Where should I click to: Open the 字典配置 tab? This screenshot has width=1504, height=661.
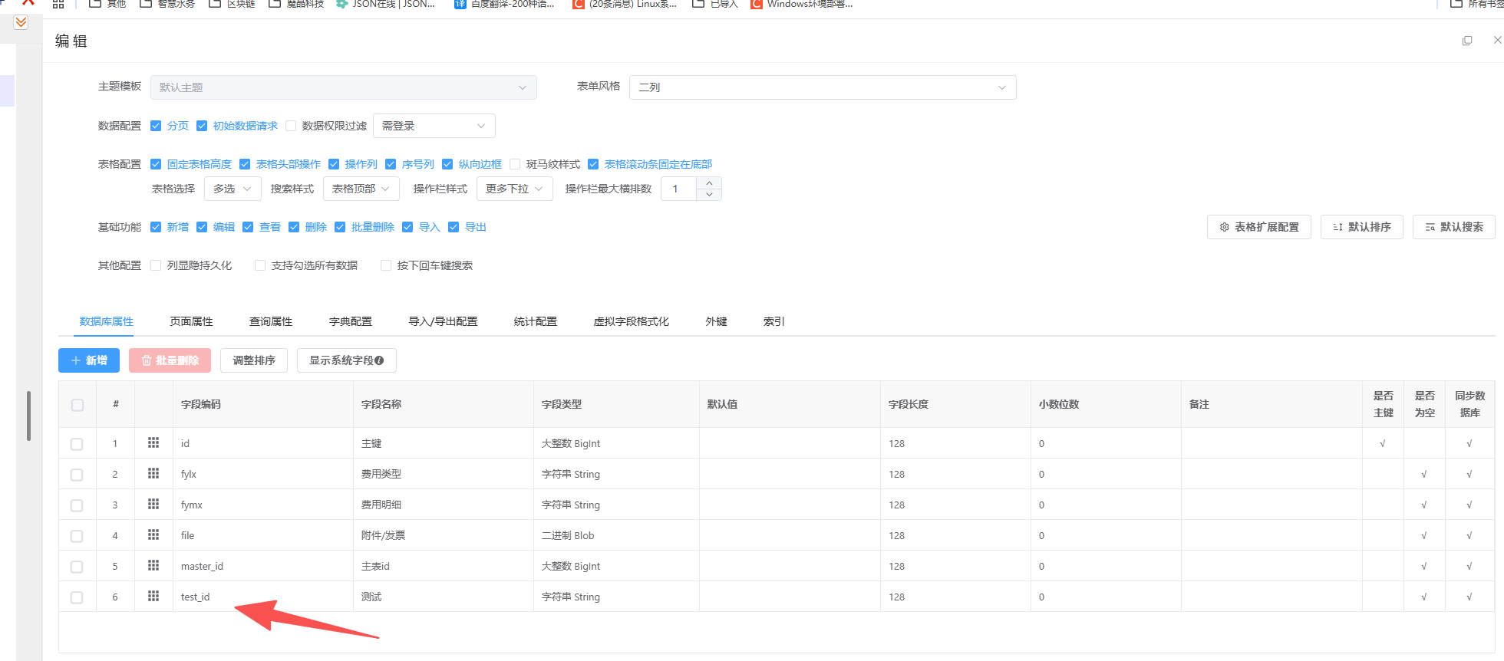(350, 321)
